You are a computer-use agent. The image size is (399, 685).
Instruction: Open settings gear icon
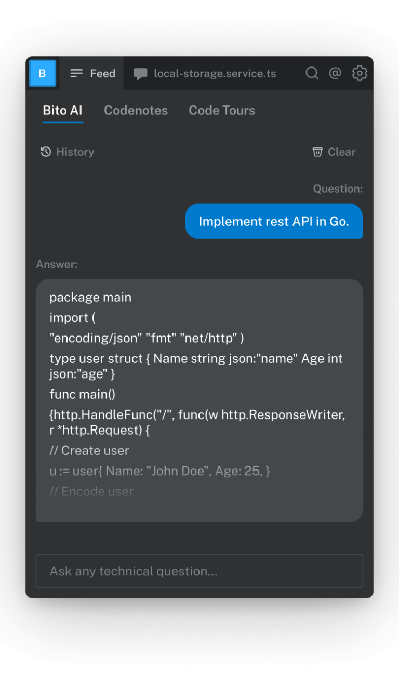coord(360,73)
